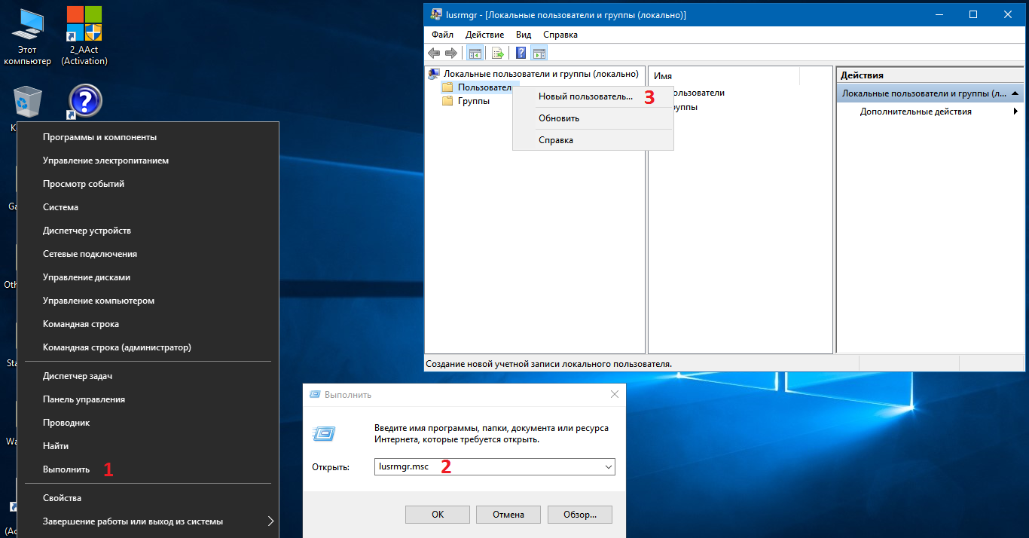Image resolution: width=1029 pixels, height=538 pixels.
Task: Toggle the console tree pane icon
Action: point(475,53)
